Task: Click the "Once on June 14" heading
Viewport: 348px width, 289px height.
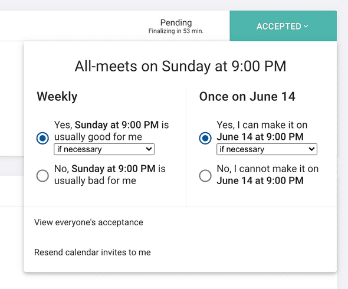Action: point(247,97)
